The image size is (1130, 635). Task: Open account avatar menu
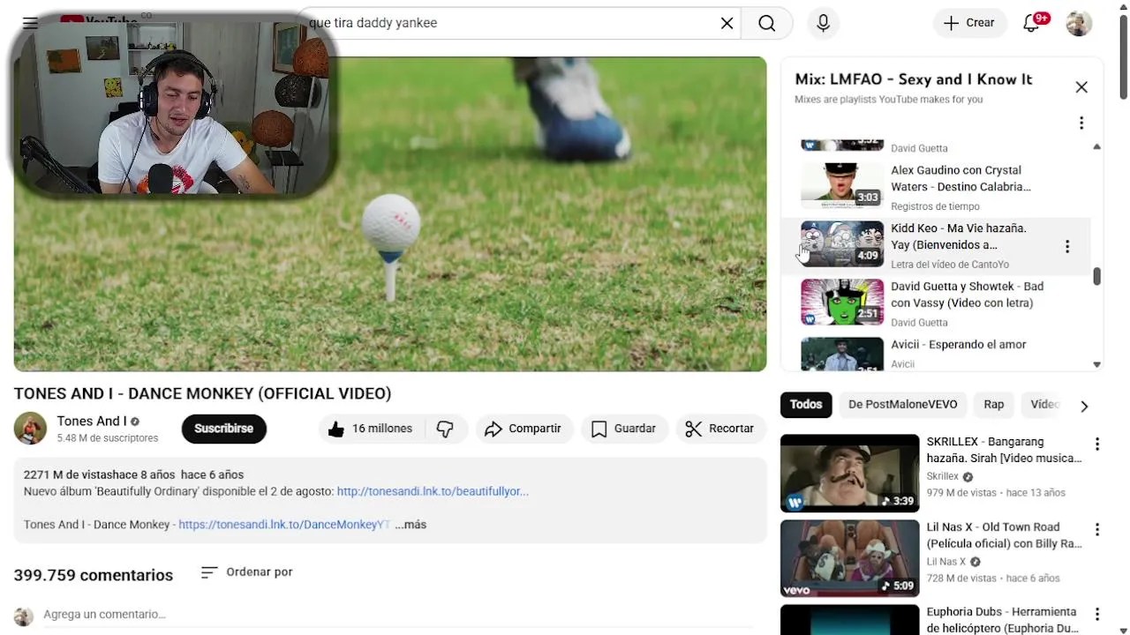pyautogui.click(x=1079, y=23)
